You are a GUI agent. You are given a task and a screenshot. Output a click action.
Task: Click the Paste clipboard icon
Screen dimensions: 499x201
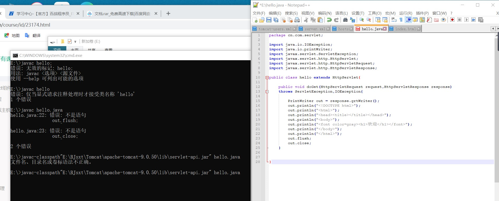320,20
